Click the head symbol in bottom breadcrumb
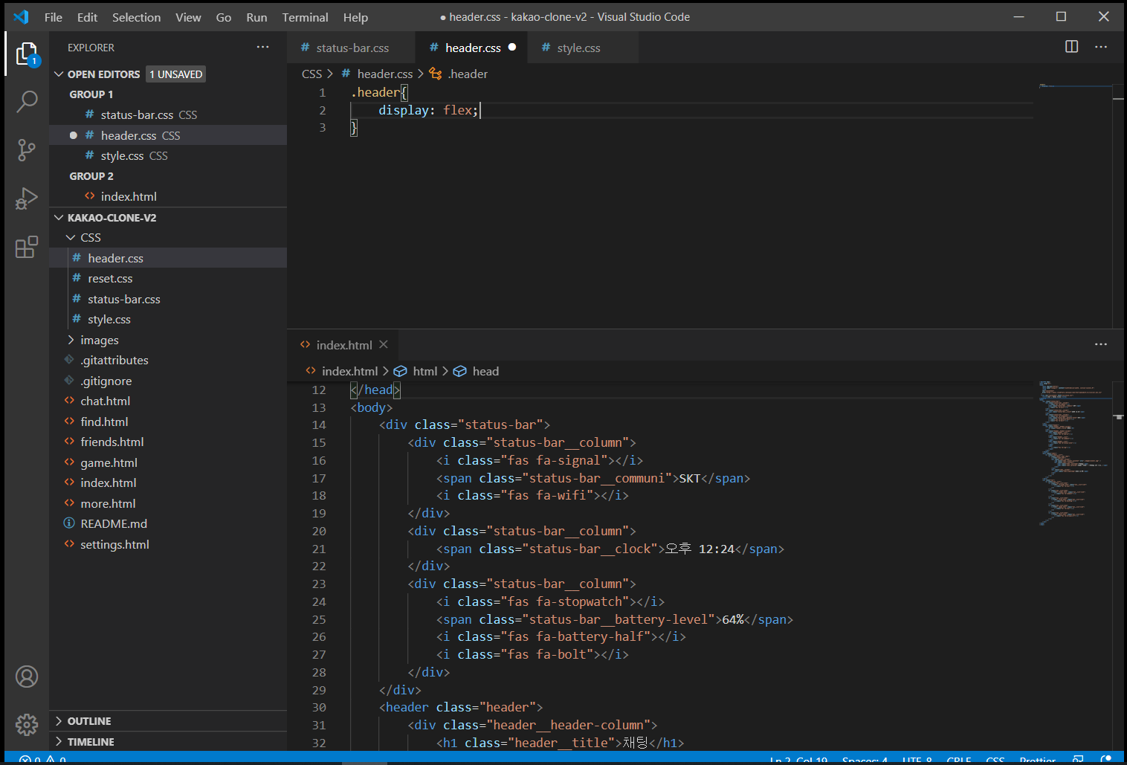1127x765 pixels. pyautogui.click(x=476, y=371)
